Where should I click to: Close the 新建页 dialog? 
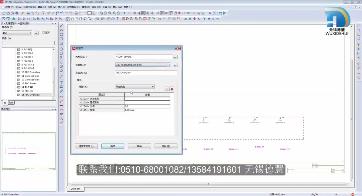pos(178,48)
